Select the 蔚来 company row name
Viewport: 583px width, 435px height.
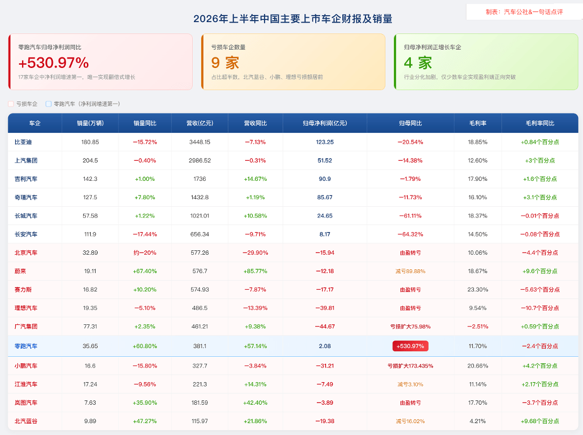point(21,271)
